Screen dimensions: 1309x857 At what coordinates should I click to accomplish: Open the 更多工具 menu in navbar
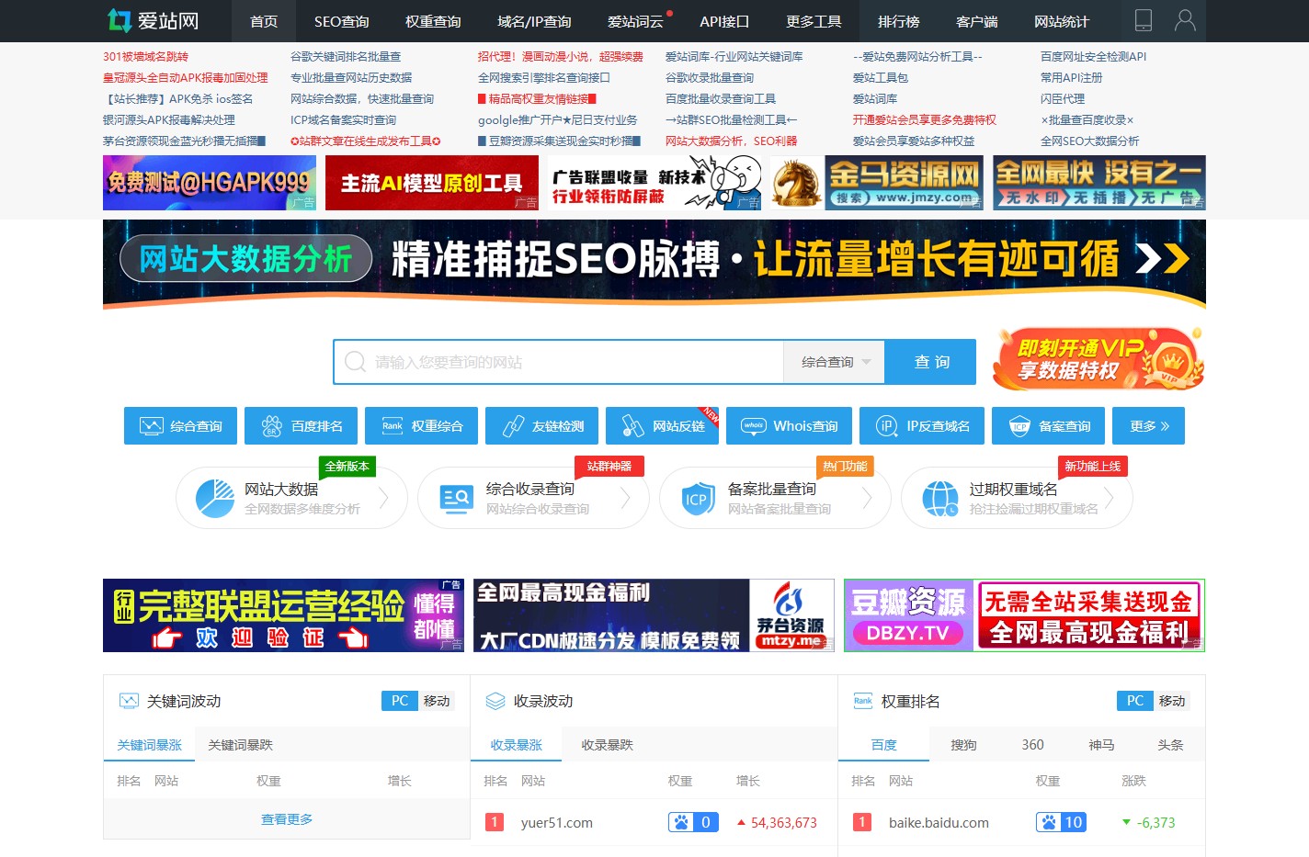[814, 21]
